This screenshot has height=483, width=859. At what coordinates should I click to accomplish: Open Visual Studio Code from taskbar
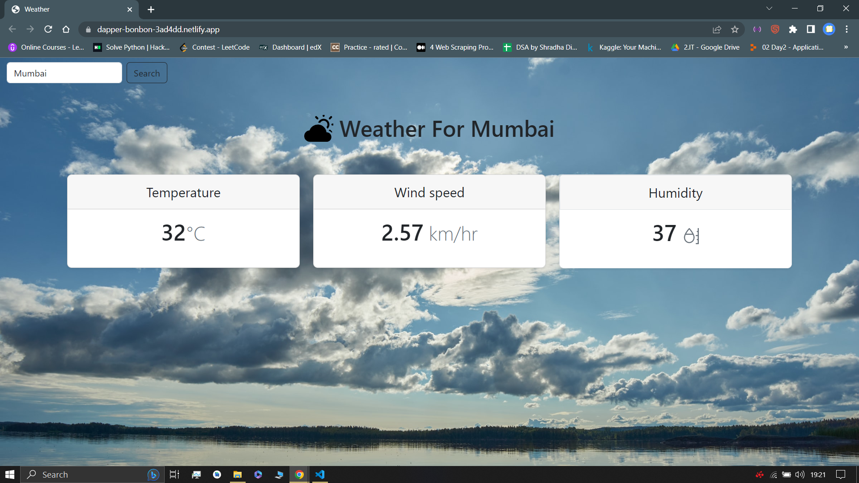[320, 475]
